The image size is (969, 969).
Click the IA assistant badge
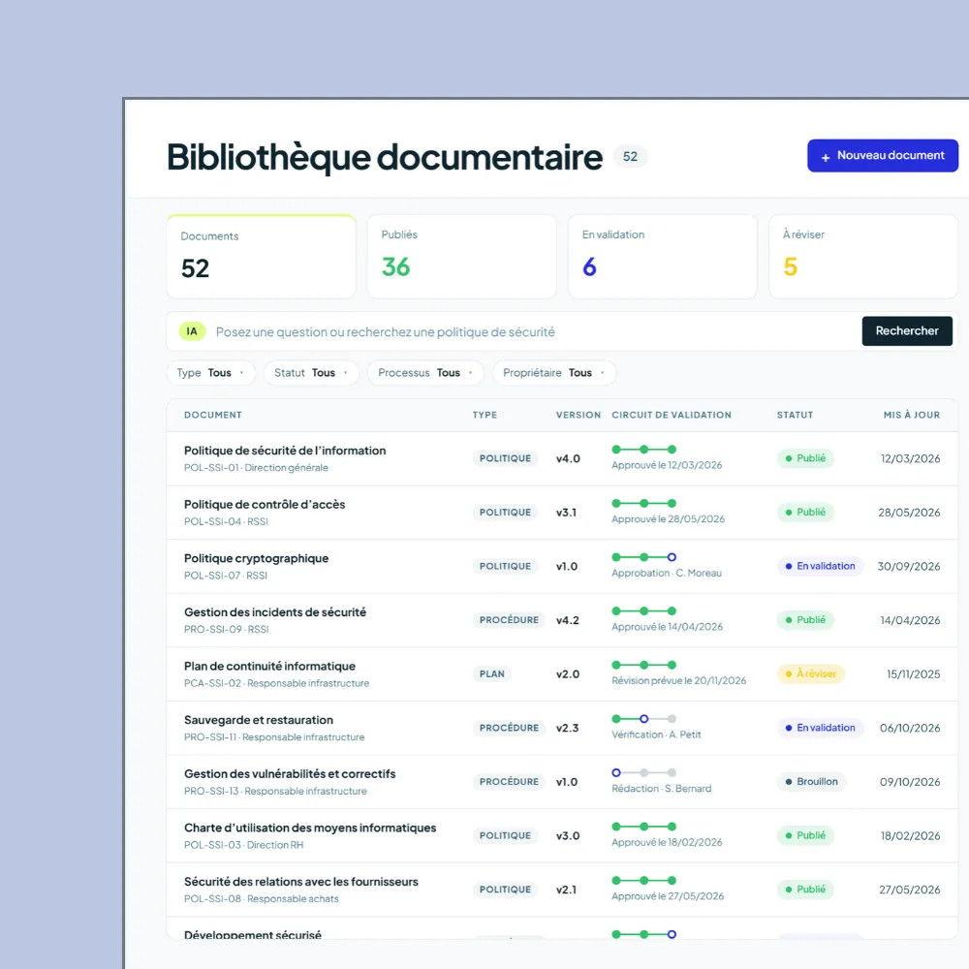point(192,331)
